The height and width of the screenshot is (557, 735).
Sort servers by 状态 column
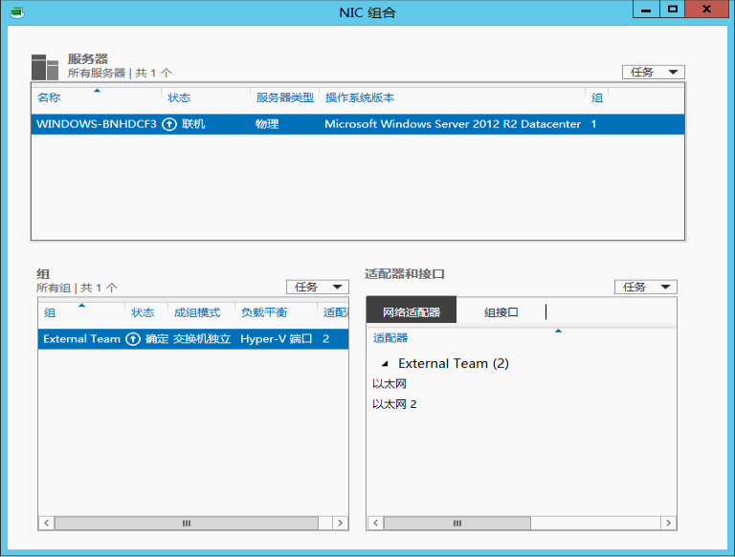click(x=179, y=97)
